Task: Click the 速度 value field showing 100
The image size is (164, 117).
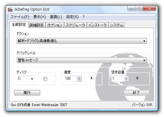Action: 71,78
